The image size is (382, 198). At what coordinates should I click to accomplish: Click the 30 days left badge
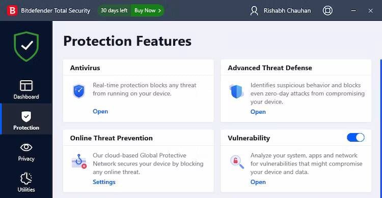pyautogui.click(x=114, y=11)
